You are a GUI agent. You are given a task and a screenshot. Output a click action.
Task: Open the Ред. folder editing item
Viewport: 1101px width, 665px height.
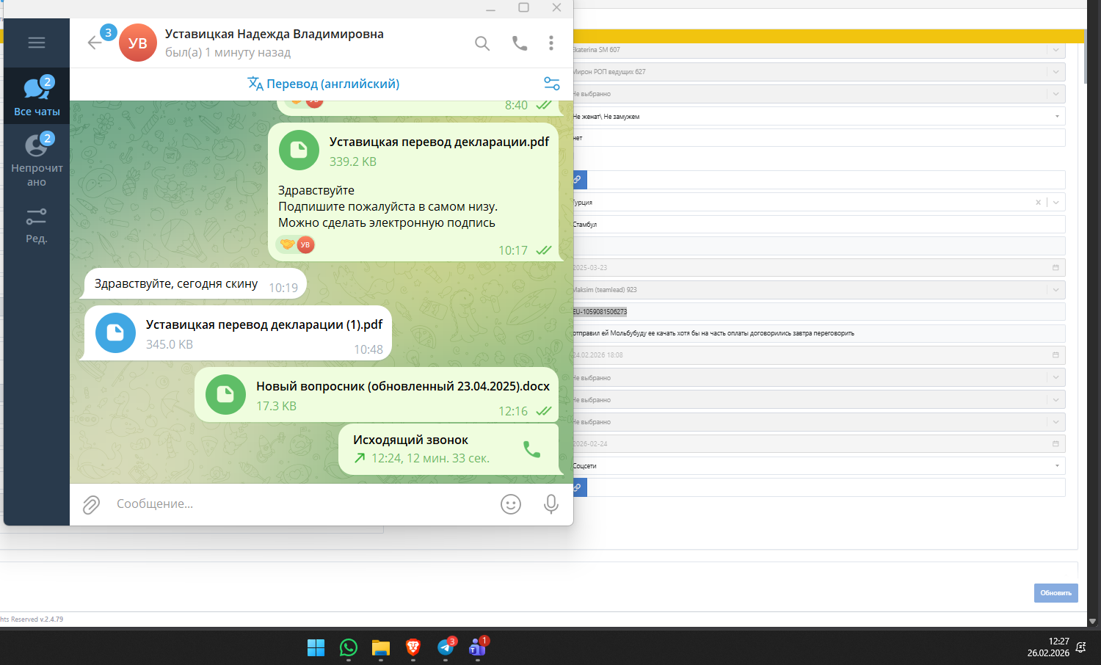(x=37, y=225)
